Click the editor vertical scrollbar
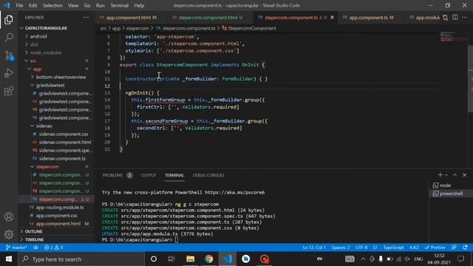The image size is (473, 266). (470, 78)
